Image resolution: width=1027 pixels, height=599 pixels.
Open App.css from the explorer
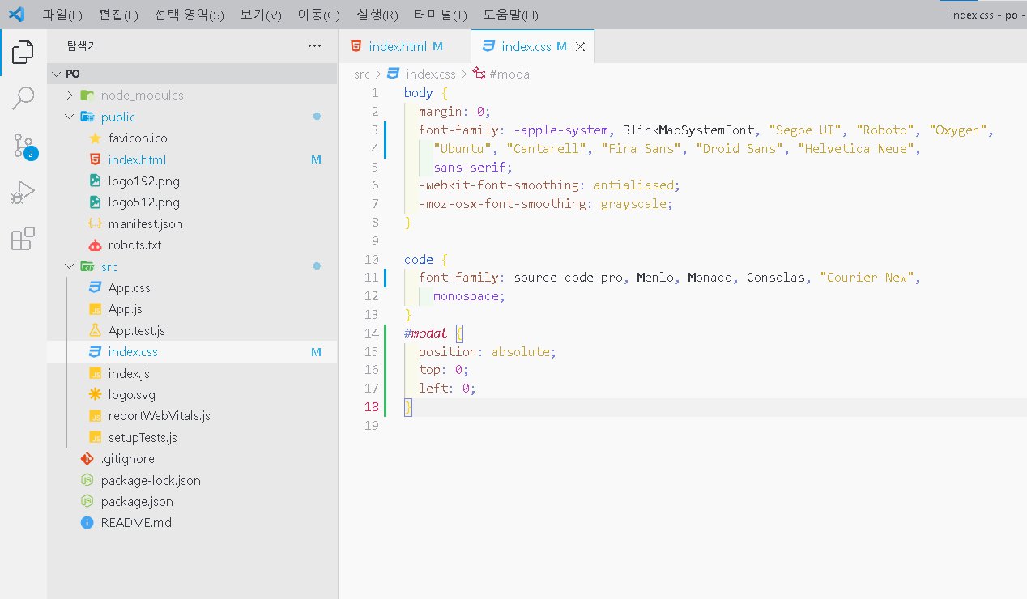192,288
